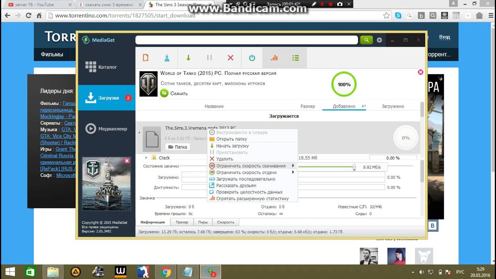Click the MediaGet logo

[98, 40]
